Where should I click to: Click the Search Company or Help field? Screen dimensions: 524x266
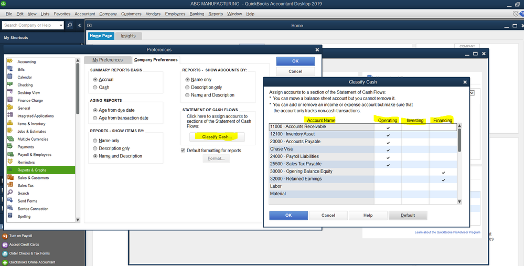click(30, 25)
